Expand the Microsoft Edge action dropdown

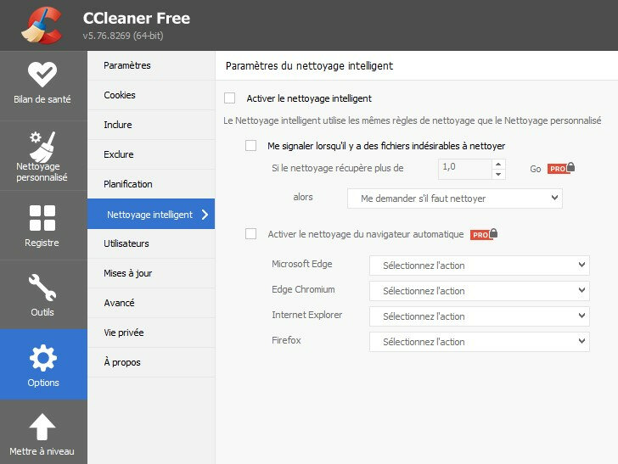(480, 266)
